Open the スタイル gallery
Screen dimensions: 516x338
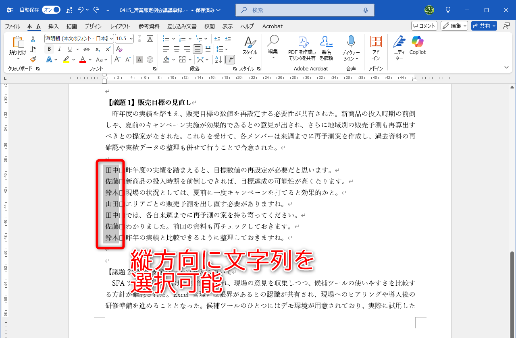250,48
